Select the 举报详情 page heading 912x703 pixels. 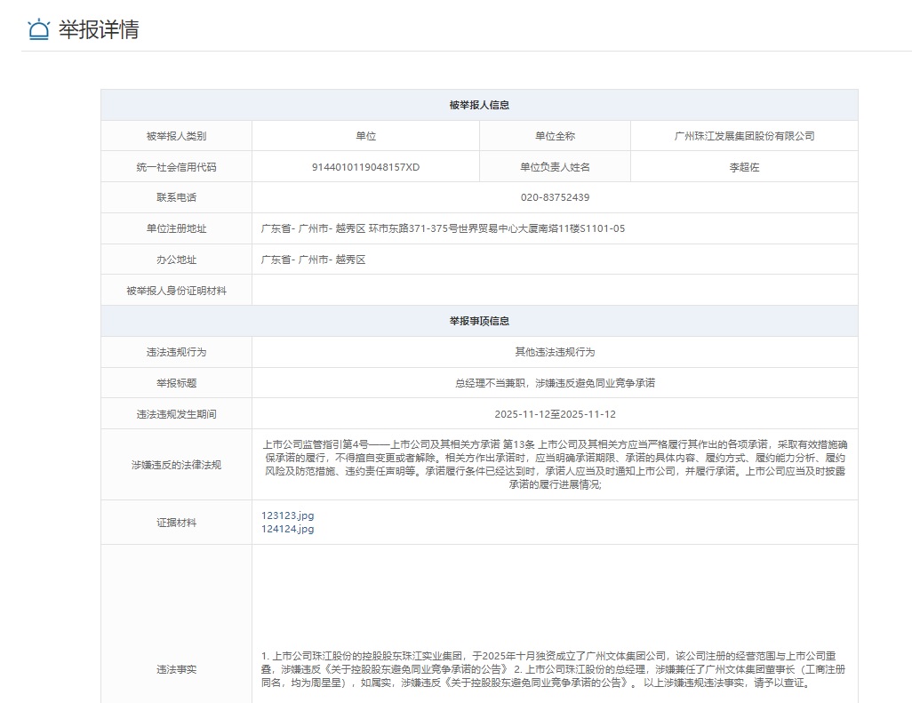pos(99,29)
